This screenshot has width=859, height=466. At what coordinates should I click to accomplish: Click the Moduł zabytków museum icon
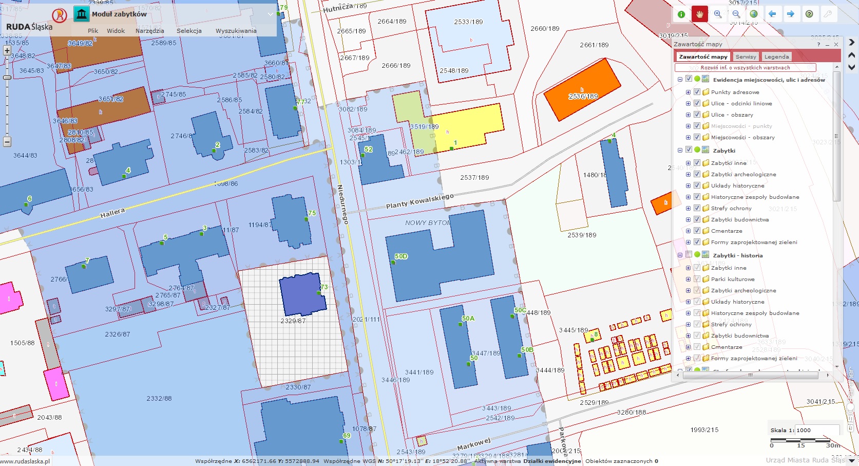pos(81,14)
